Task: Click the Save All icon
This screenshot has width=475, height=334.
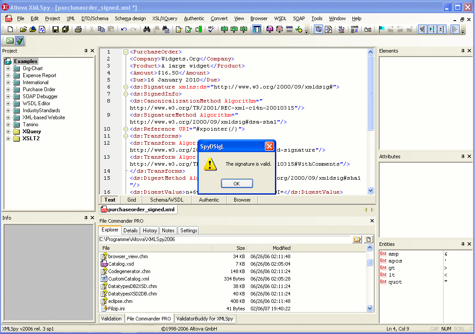Action: click(65, 29)
